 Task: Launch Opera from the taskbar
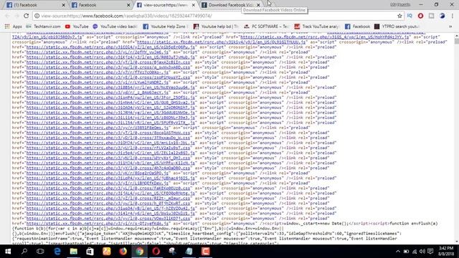156,252
